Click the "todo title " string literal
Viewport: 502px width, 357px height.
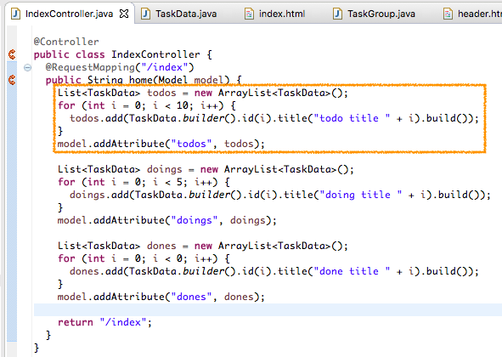coord(352,118)
